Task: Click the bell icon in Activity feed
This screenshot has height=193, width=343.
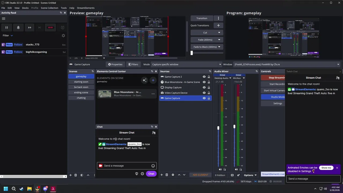Action: pos(18,27)
